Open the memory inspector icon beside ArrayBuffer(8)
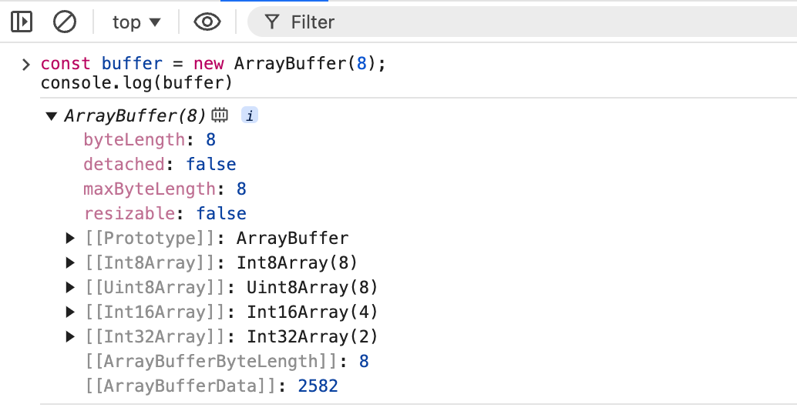Image resolution: width=797 pixels, height=411 pixels. point(220,115)
